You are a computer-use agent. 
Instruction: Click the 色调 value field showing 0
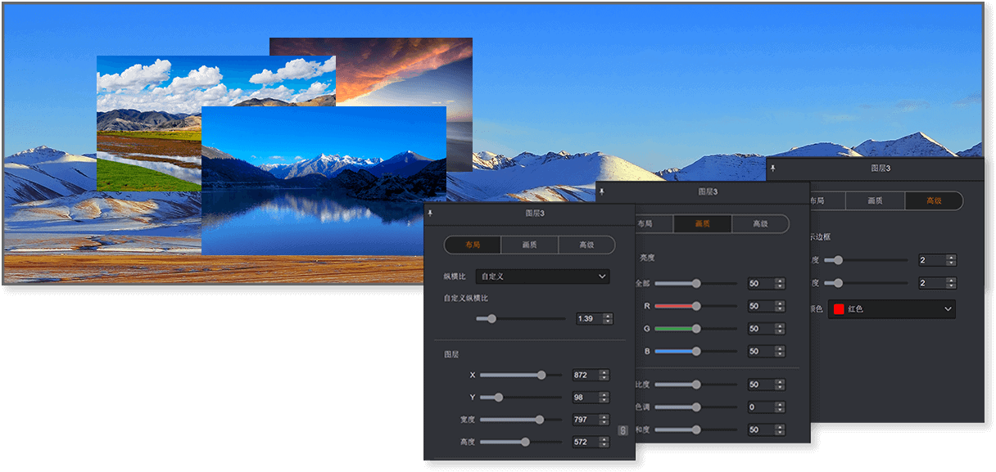coord(759,407)
